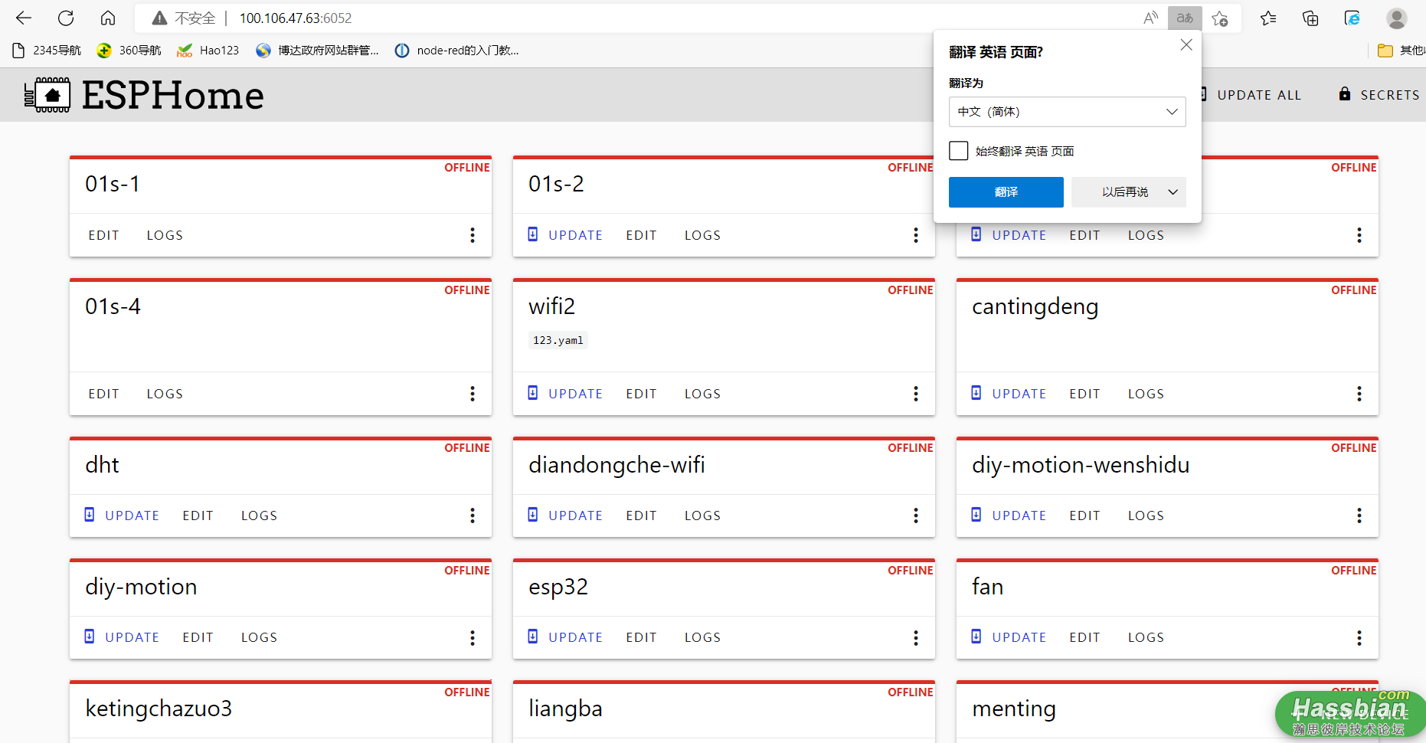This screenshot has width=1426, height=743.
Task: Open LOGS on the esp32 card
Action: click(x=702, y=637)
